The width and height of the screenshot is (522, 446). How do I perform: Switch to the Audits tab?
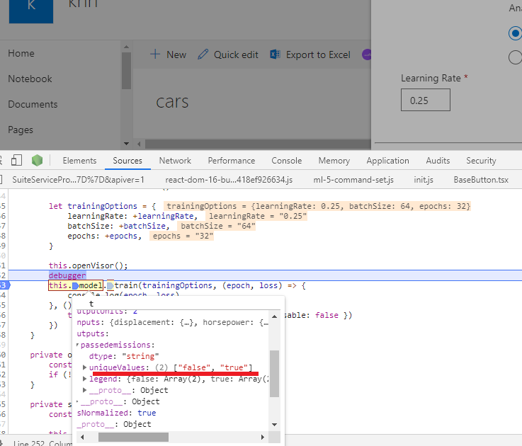438,161
